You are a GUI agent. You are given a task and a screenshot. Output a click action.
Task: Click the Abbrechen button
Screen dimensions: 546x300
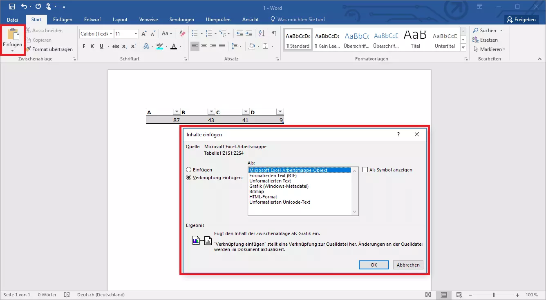click(x=408, y=265)
